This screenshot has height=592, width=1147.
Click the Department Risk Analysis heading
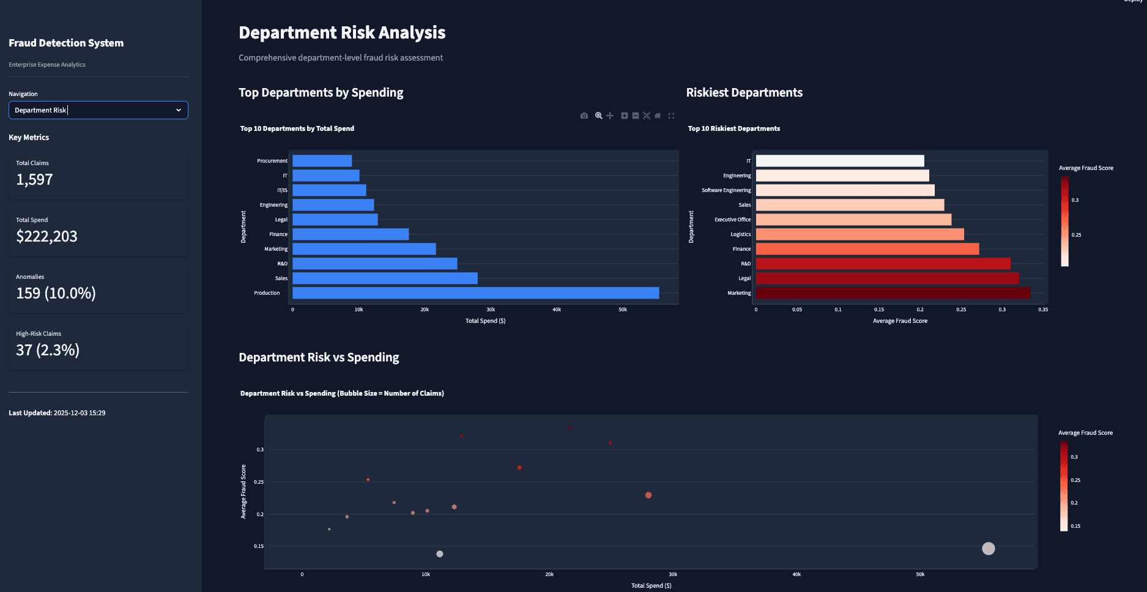pos(342,32)
